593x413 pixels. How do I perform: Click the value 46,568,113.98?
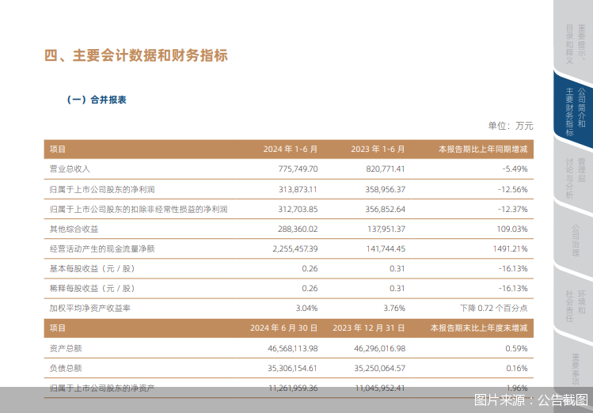293,348
